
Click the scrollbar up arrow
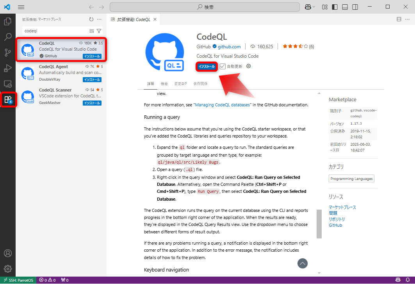[319, 93]
